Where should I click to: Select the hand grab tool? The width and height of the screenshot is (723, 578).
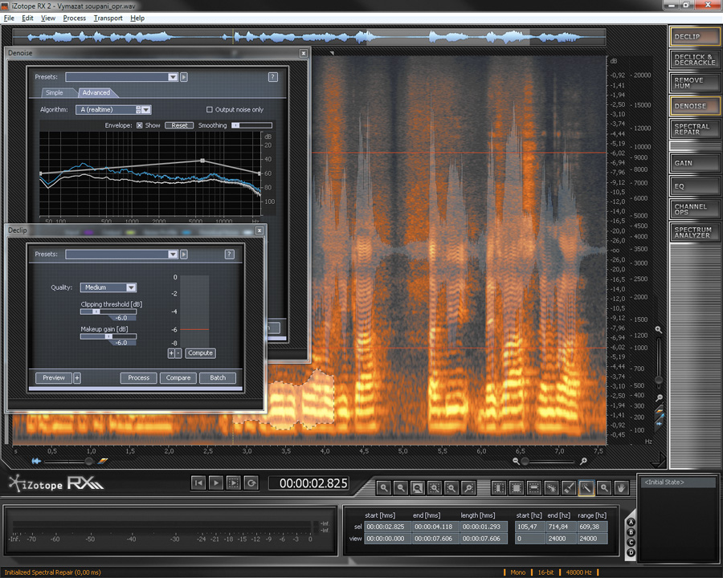pyautogui.click(x=621, y=487)
